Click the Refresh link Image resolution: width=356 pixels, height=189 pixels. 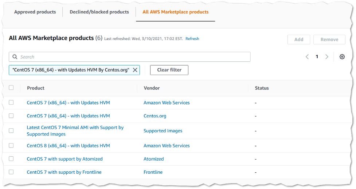click(x=192, y=39)
